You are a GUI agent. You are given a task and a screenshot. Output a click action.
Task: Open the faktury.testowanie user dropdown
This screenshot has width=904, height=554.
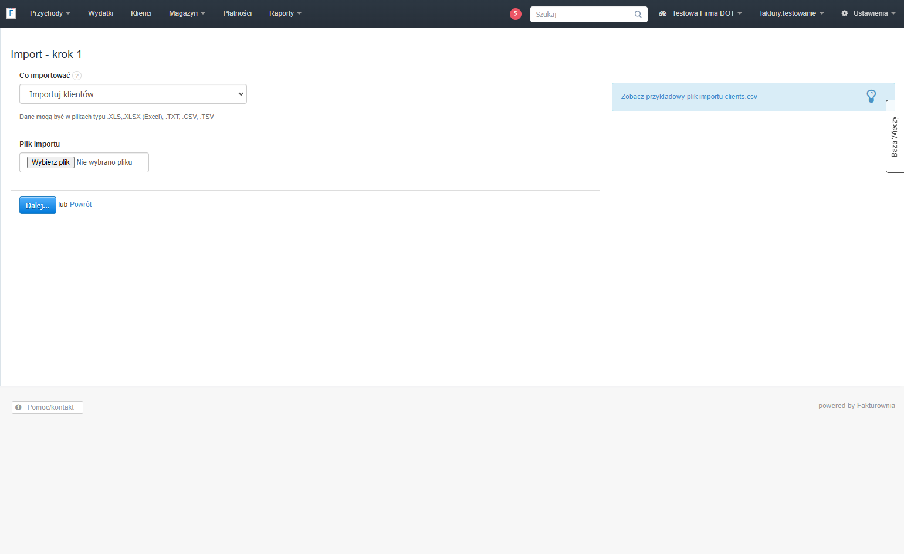(791, 13)
